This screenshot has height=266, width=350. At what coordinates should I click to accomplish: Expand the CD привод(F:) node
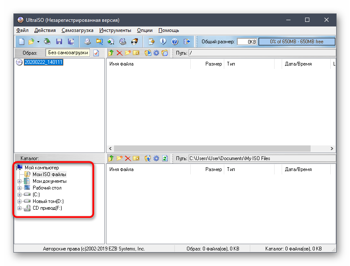pos(19,208)
